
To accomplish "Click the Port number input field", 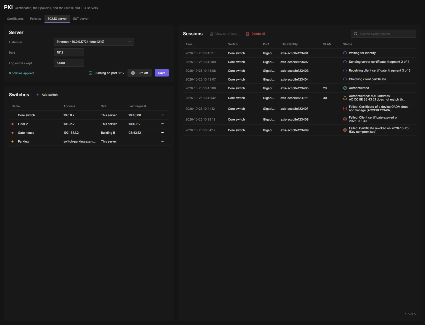I will click(69, 52).
